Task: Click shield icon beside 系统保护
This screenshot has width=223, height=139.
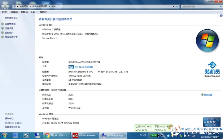Action: pos(2,33)
